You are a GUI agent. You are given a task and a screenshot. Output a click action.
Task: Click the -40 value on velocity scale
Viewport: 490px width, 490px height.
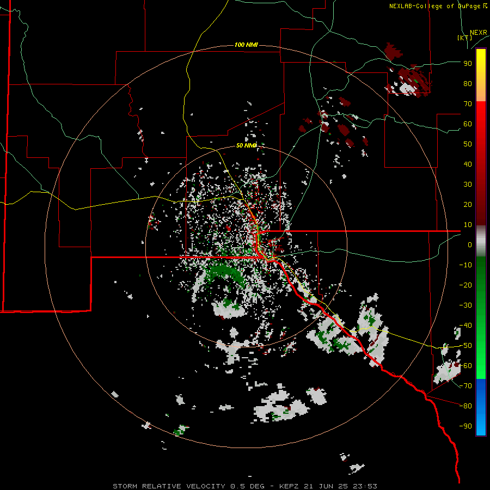465,326
